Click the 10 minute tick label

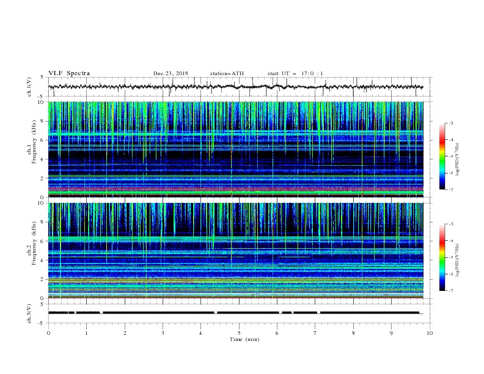pyautogui.click(x=430, y=333)
